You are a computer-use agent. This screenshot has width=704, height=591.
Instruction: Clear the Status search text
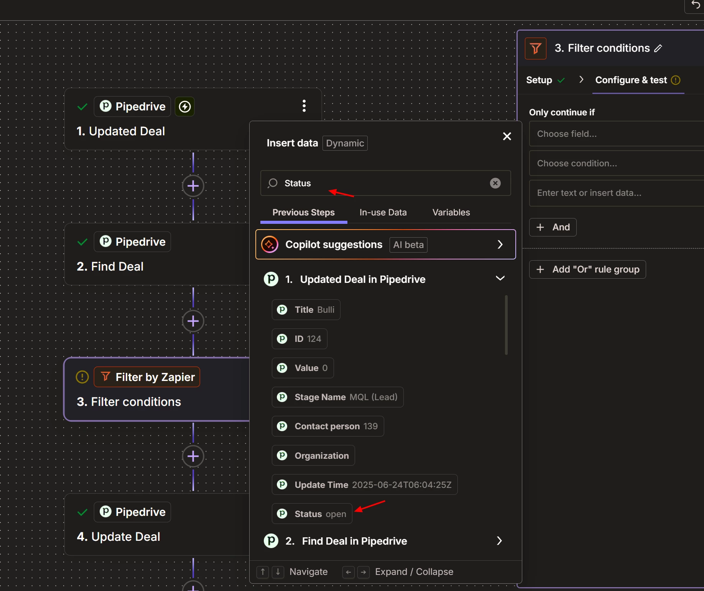pos(495,183)
